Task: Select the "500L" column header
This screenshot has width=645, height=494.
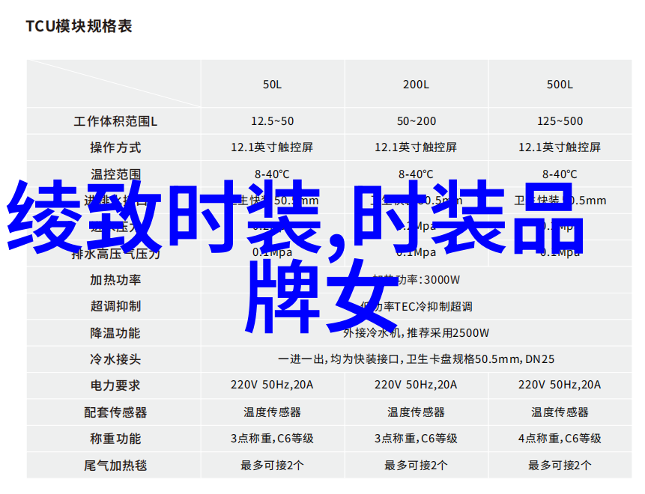Action: click(560, 85)
